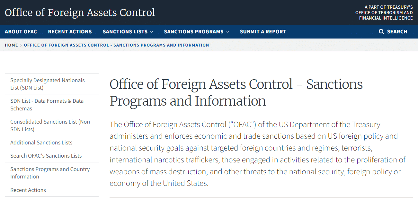Click the Sanctions Programs and Information breadcrumb
This screenshot has height=199, width=418.
[116, 45]
